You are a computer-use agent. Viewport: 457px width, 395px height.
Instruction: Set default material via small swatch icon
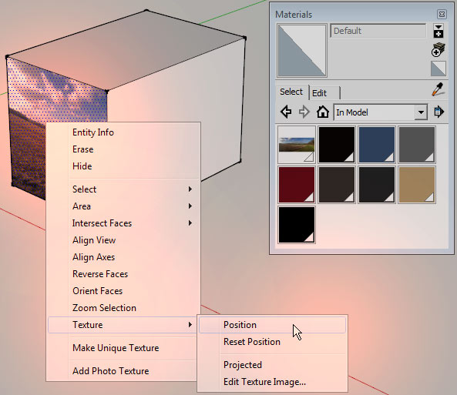point(438,69)
